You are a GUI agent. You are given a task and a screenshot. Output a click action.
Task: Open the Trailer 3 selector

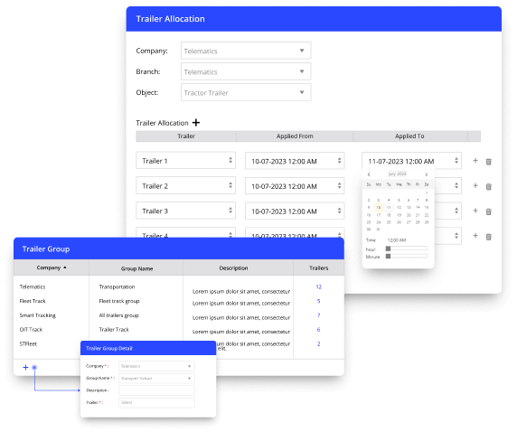pos(185,211)
